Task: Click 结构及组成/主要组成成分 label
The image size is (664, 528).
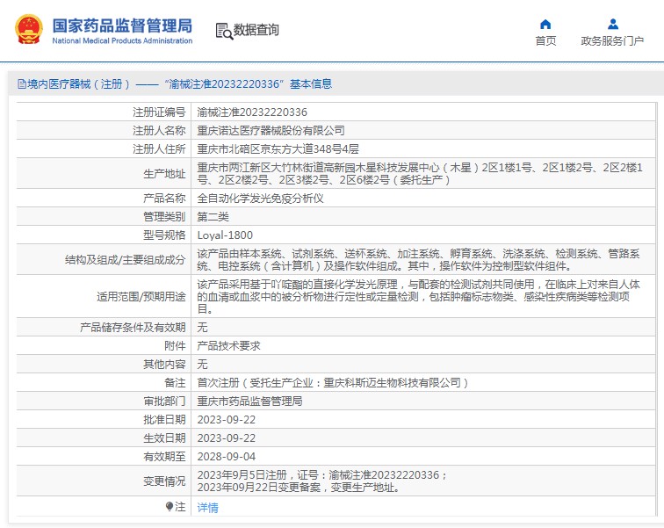Action: click(x=125, y=259)
